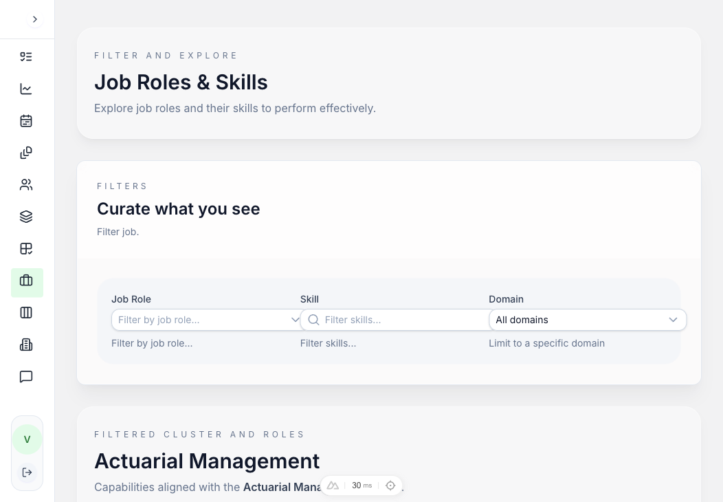
Task: Click the Job Role field label
Action: pos(131,299)
